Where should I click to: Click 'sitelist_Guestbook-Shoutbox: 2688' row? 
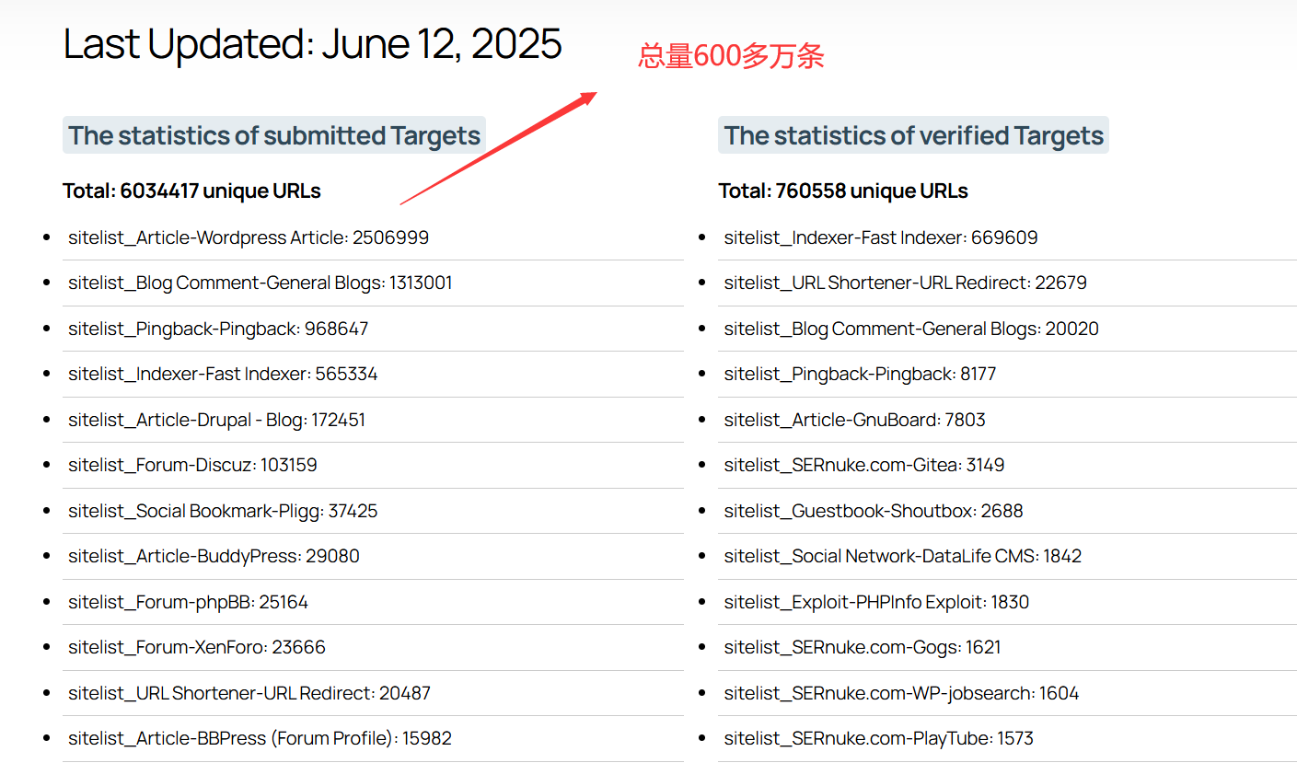point(1007,511)
